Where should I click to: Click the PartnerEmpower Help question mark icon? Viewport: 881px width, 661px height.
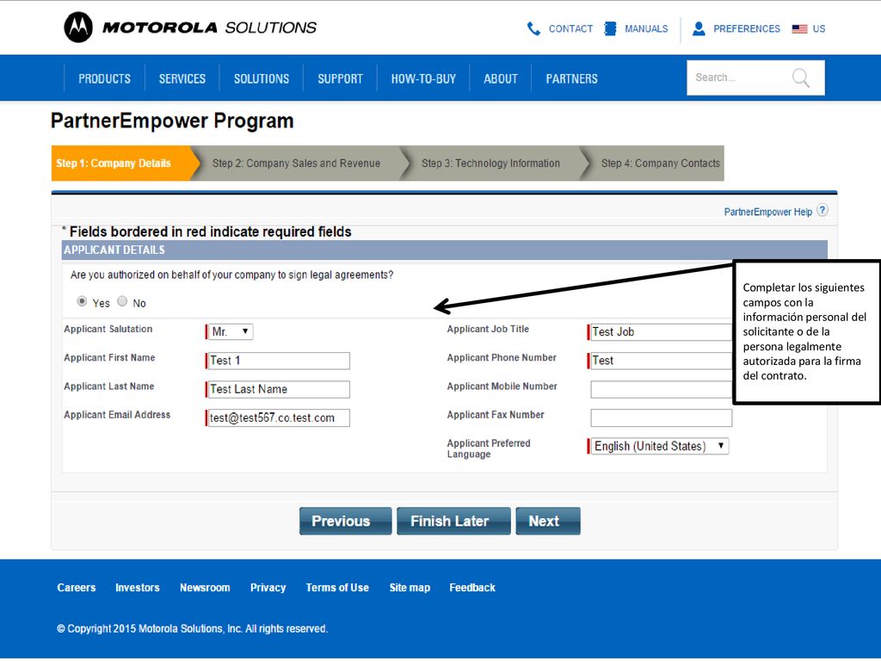[822, 210]
